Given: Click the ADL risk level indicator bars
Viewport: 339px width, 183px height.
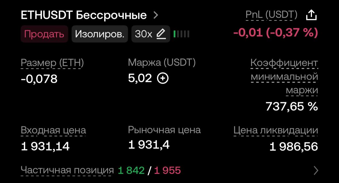Looking at the screenshot, I should (181, 34).
